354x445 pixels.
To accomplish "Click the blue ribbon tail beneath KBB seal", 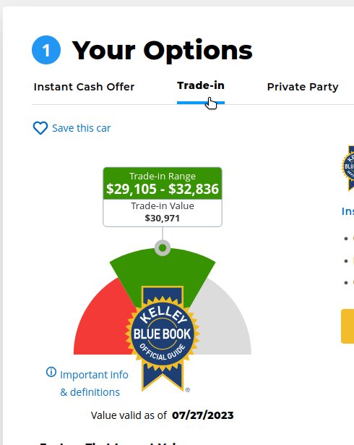I will [x=163, y=378].
